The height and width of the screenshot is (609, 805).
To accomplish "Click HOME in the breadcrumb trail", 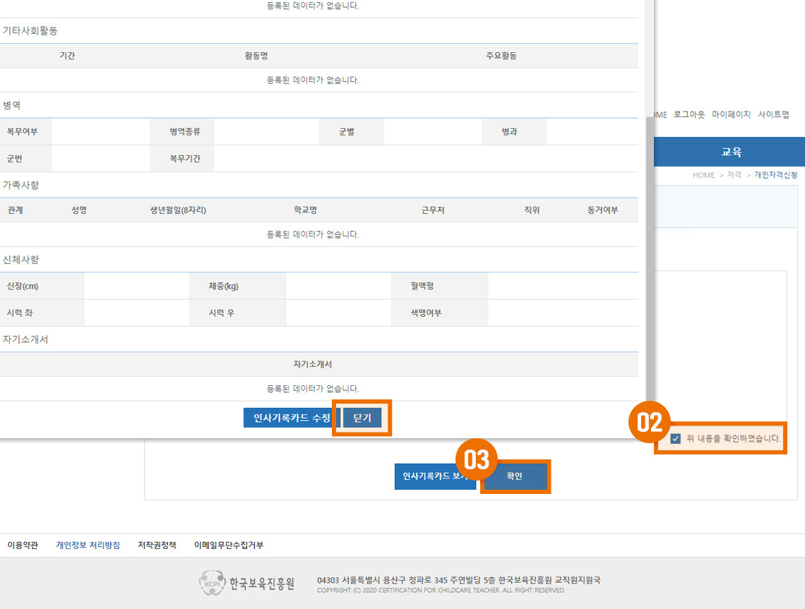I will click(703, 175).
